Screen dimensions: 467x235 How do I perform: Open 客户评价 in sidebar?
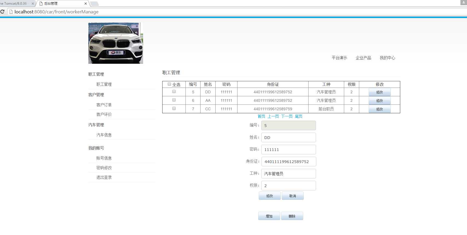[104, 114]
